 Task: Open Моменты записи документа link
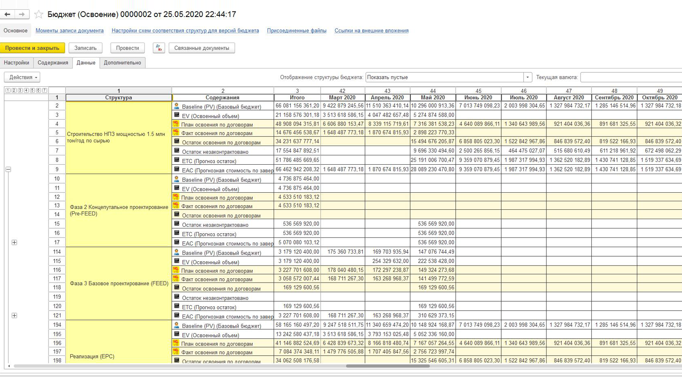coord(69,31)
